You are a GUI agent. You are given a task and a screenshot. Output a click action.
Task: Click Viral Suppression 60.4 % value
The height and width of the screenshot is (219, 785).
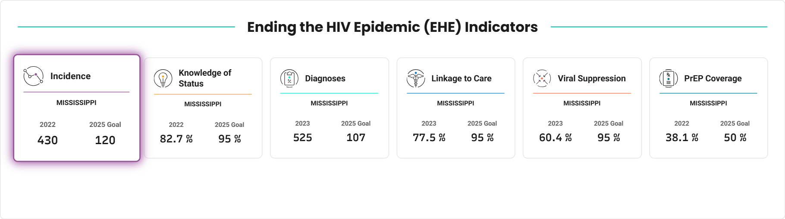coord(555,138)
